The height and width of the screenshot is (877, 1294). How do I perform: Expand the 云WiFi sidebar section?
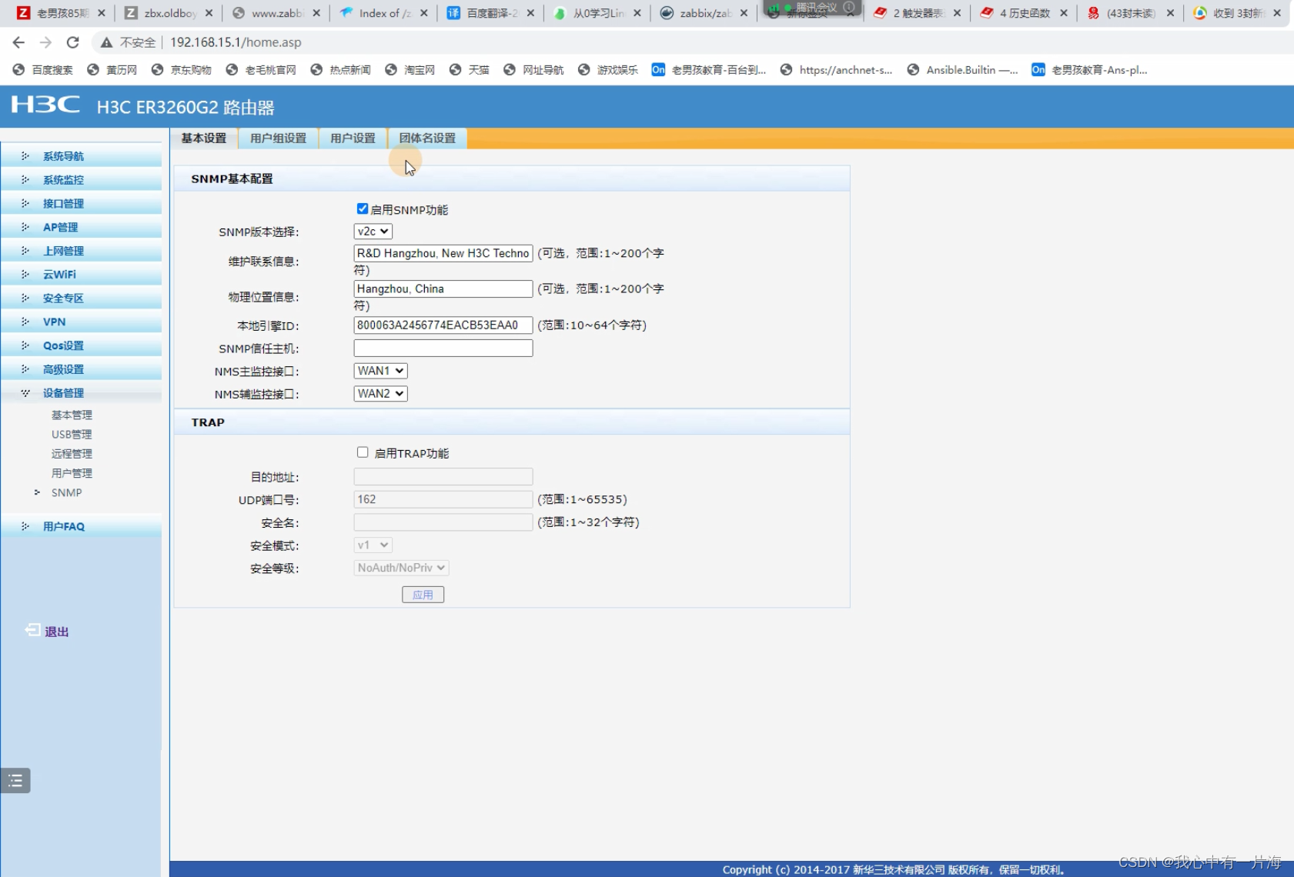81,275
